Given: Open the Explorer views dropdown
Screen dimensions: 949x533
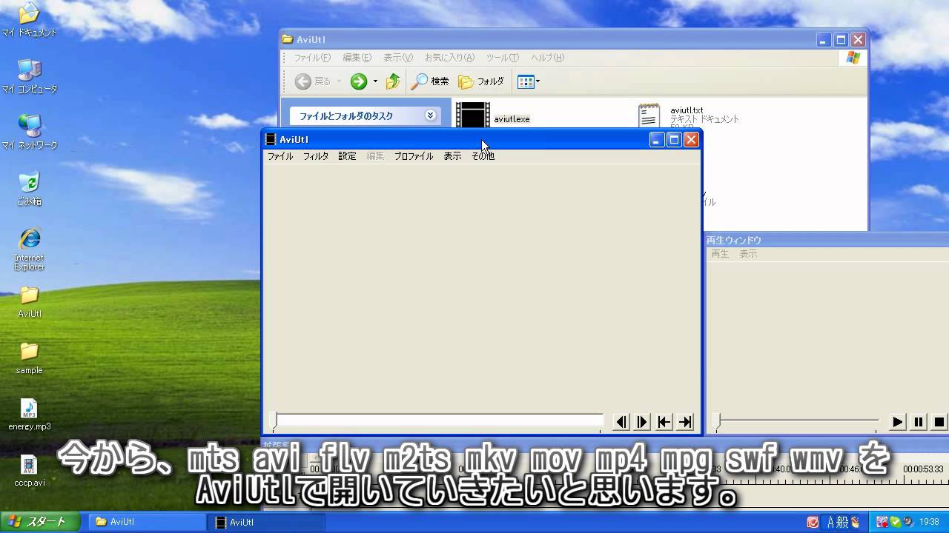Looking at the screenshot, I should (x=529, y=81).
